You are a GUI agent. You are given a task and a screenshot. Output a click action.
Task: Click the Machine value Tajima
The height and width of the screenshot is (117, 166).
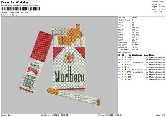click(x=134, y=17)
